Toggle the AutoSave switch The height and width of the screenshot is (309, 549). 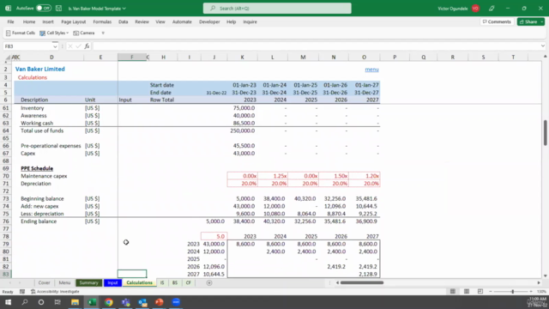click(44, 8)
